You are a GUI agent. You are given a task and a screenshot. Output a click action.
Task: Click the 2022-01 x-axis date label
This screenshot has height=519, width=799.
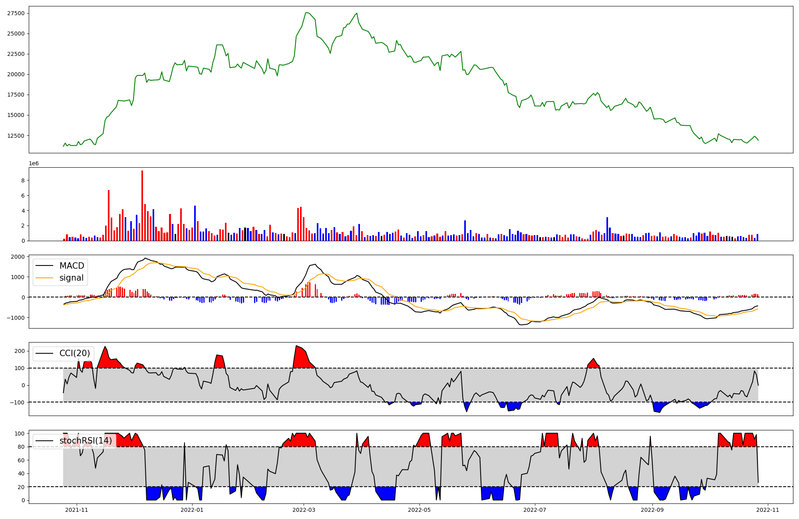tap(192, 510)
